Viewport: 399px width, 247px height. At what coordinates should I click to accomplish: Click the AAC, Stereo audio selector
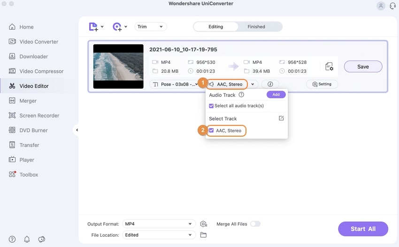[226, 84]
